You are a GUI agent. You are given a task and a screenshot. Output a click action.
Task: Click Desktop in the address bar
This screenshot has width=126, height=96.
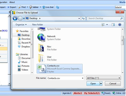[x=33, y=18]
